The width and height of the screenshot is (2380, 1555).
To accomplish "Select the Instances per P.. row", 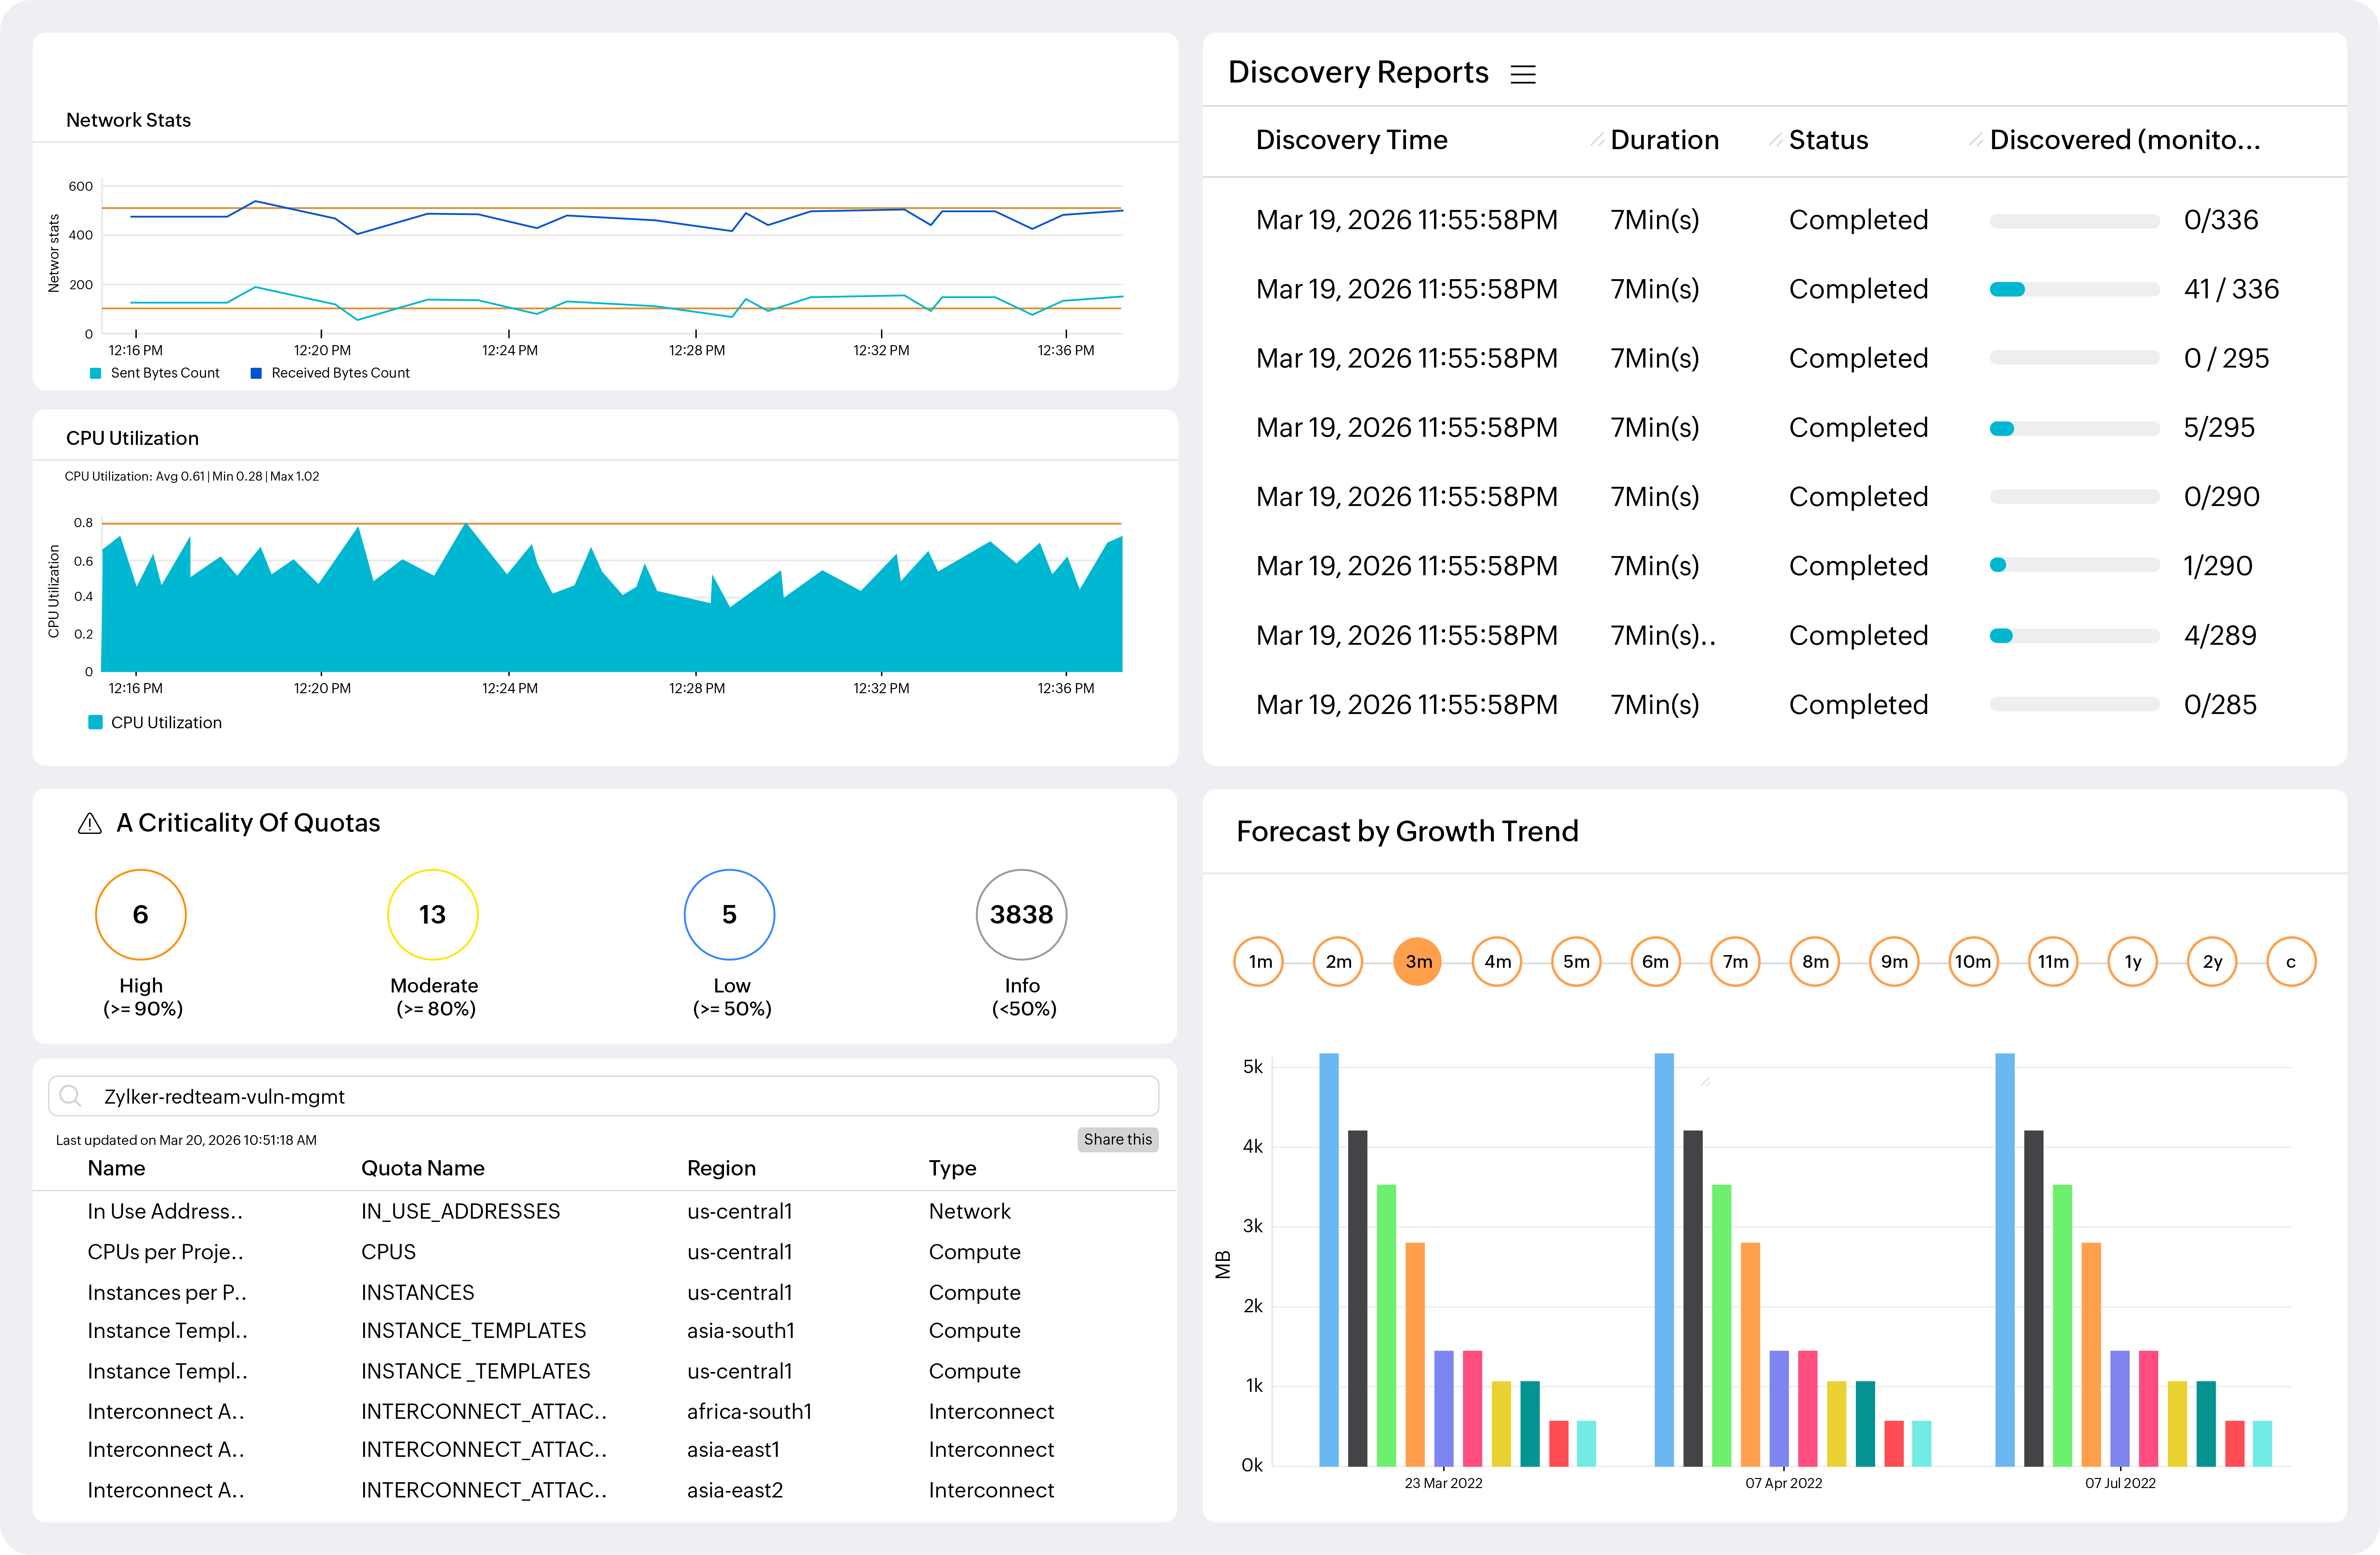I will coord(604,1292).
